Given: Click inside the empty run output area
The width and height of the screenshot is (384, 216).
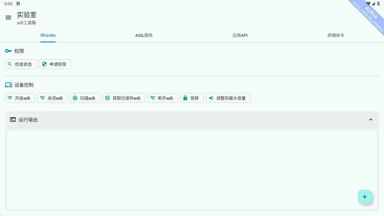Looking at the screenshot, I should click(192, 169).
